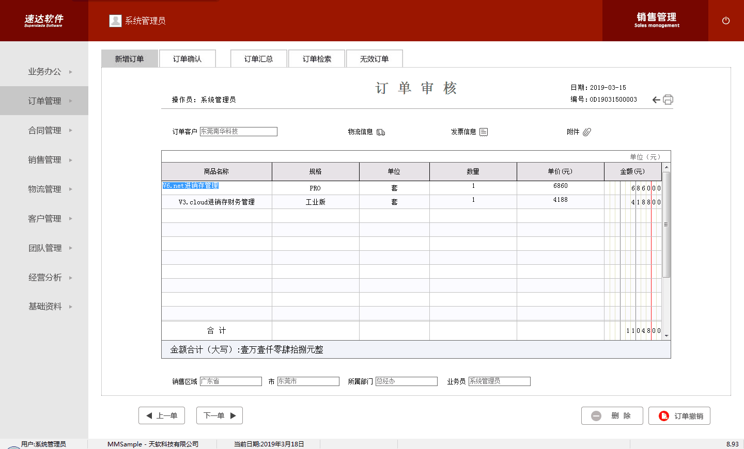Click the 速达软件 logo
The width and height of the screenshot is (744, 449).
coord(43,21)
